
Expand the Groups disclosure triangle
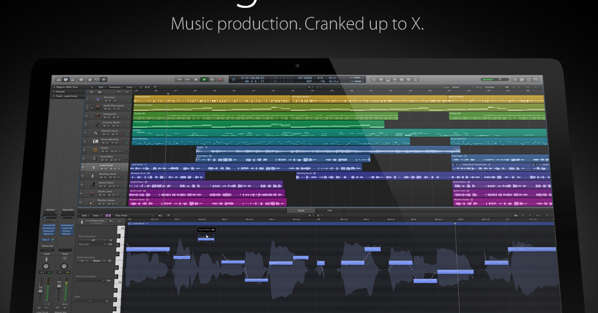click(x=54, y=92)
